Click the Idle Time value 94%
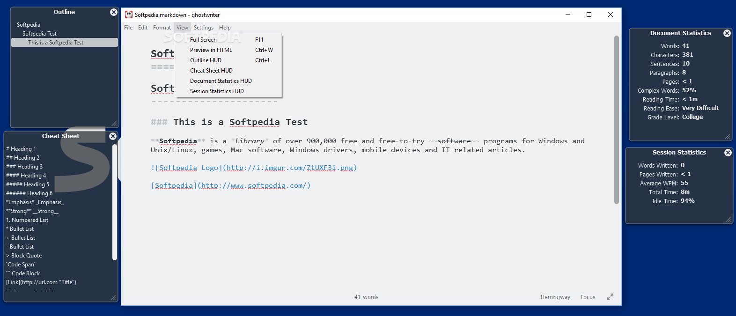Image resolution: width=736 pixels, height=316 pixels. [x=688, y=201]
